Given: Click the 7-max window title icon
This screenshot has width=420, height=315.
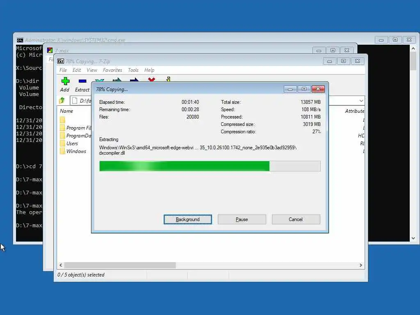Looking at the screenshot, I should tap(50, 50).
